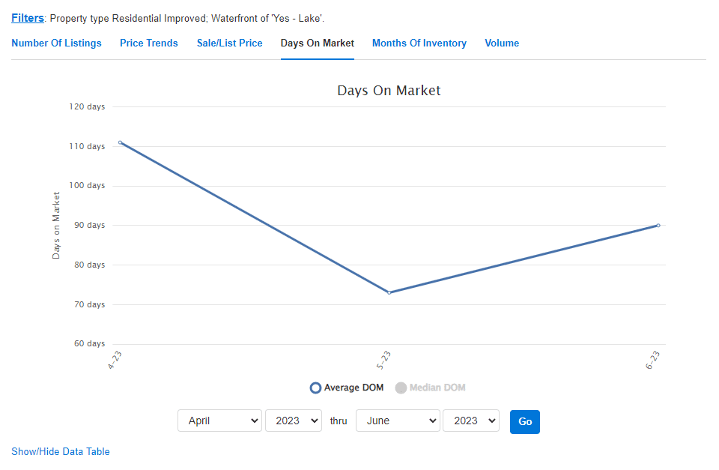Open the Filters link

pos(28,18)
